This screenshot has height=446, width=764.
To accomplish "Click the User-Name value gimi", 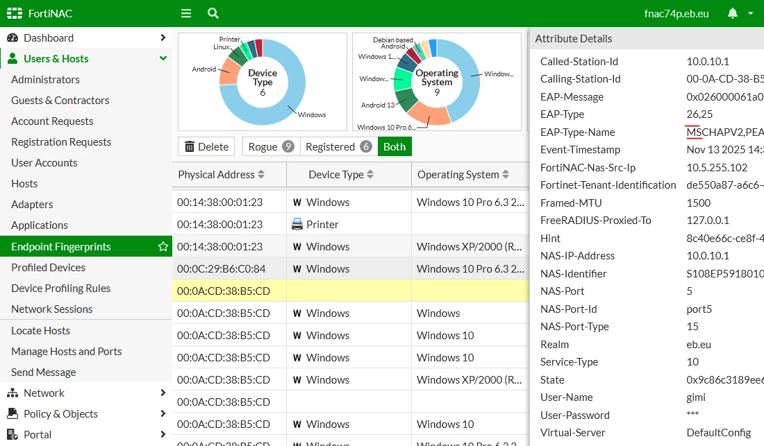I will point(696,397).
